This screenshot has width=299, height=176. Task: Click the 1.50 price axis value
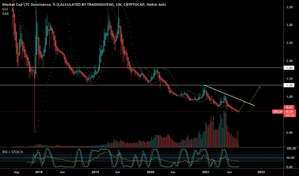tap(289, 79)
